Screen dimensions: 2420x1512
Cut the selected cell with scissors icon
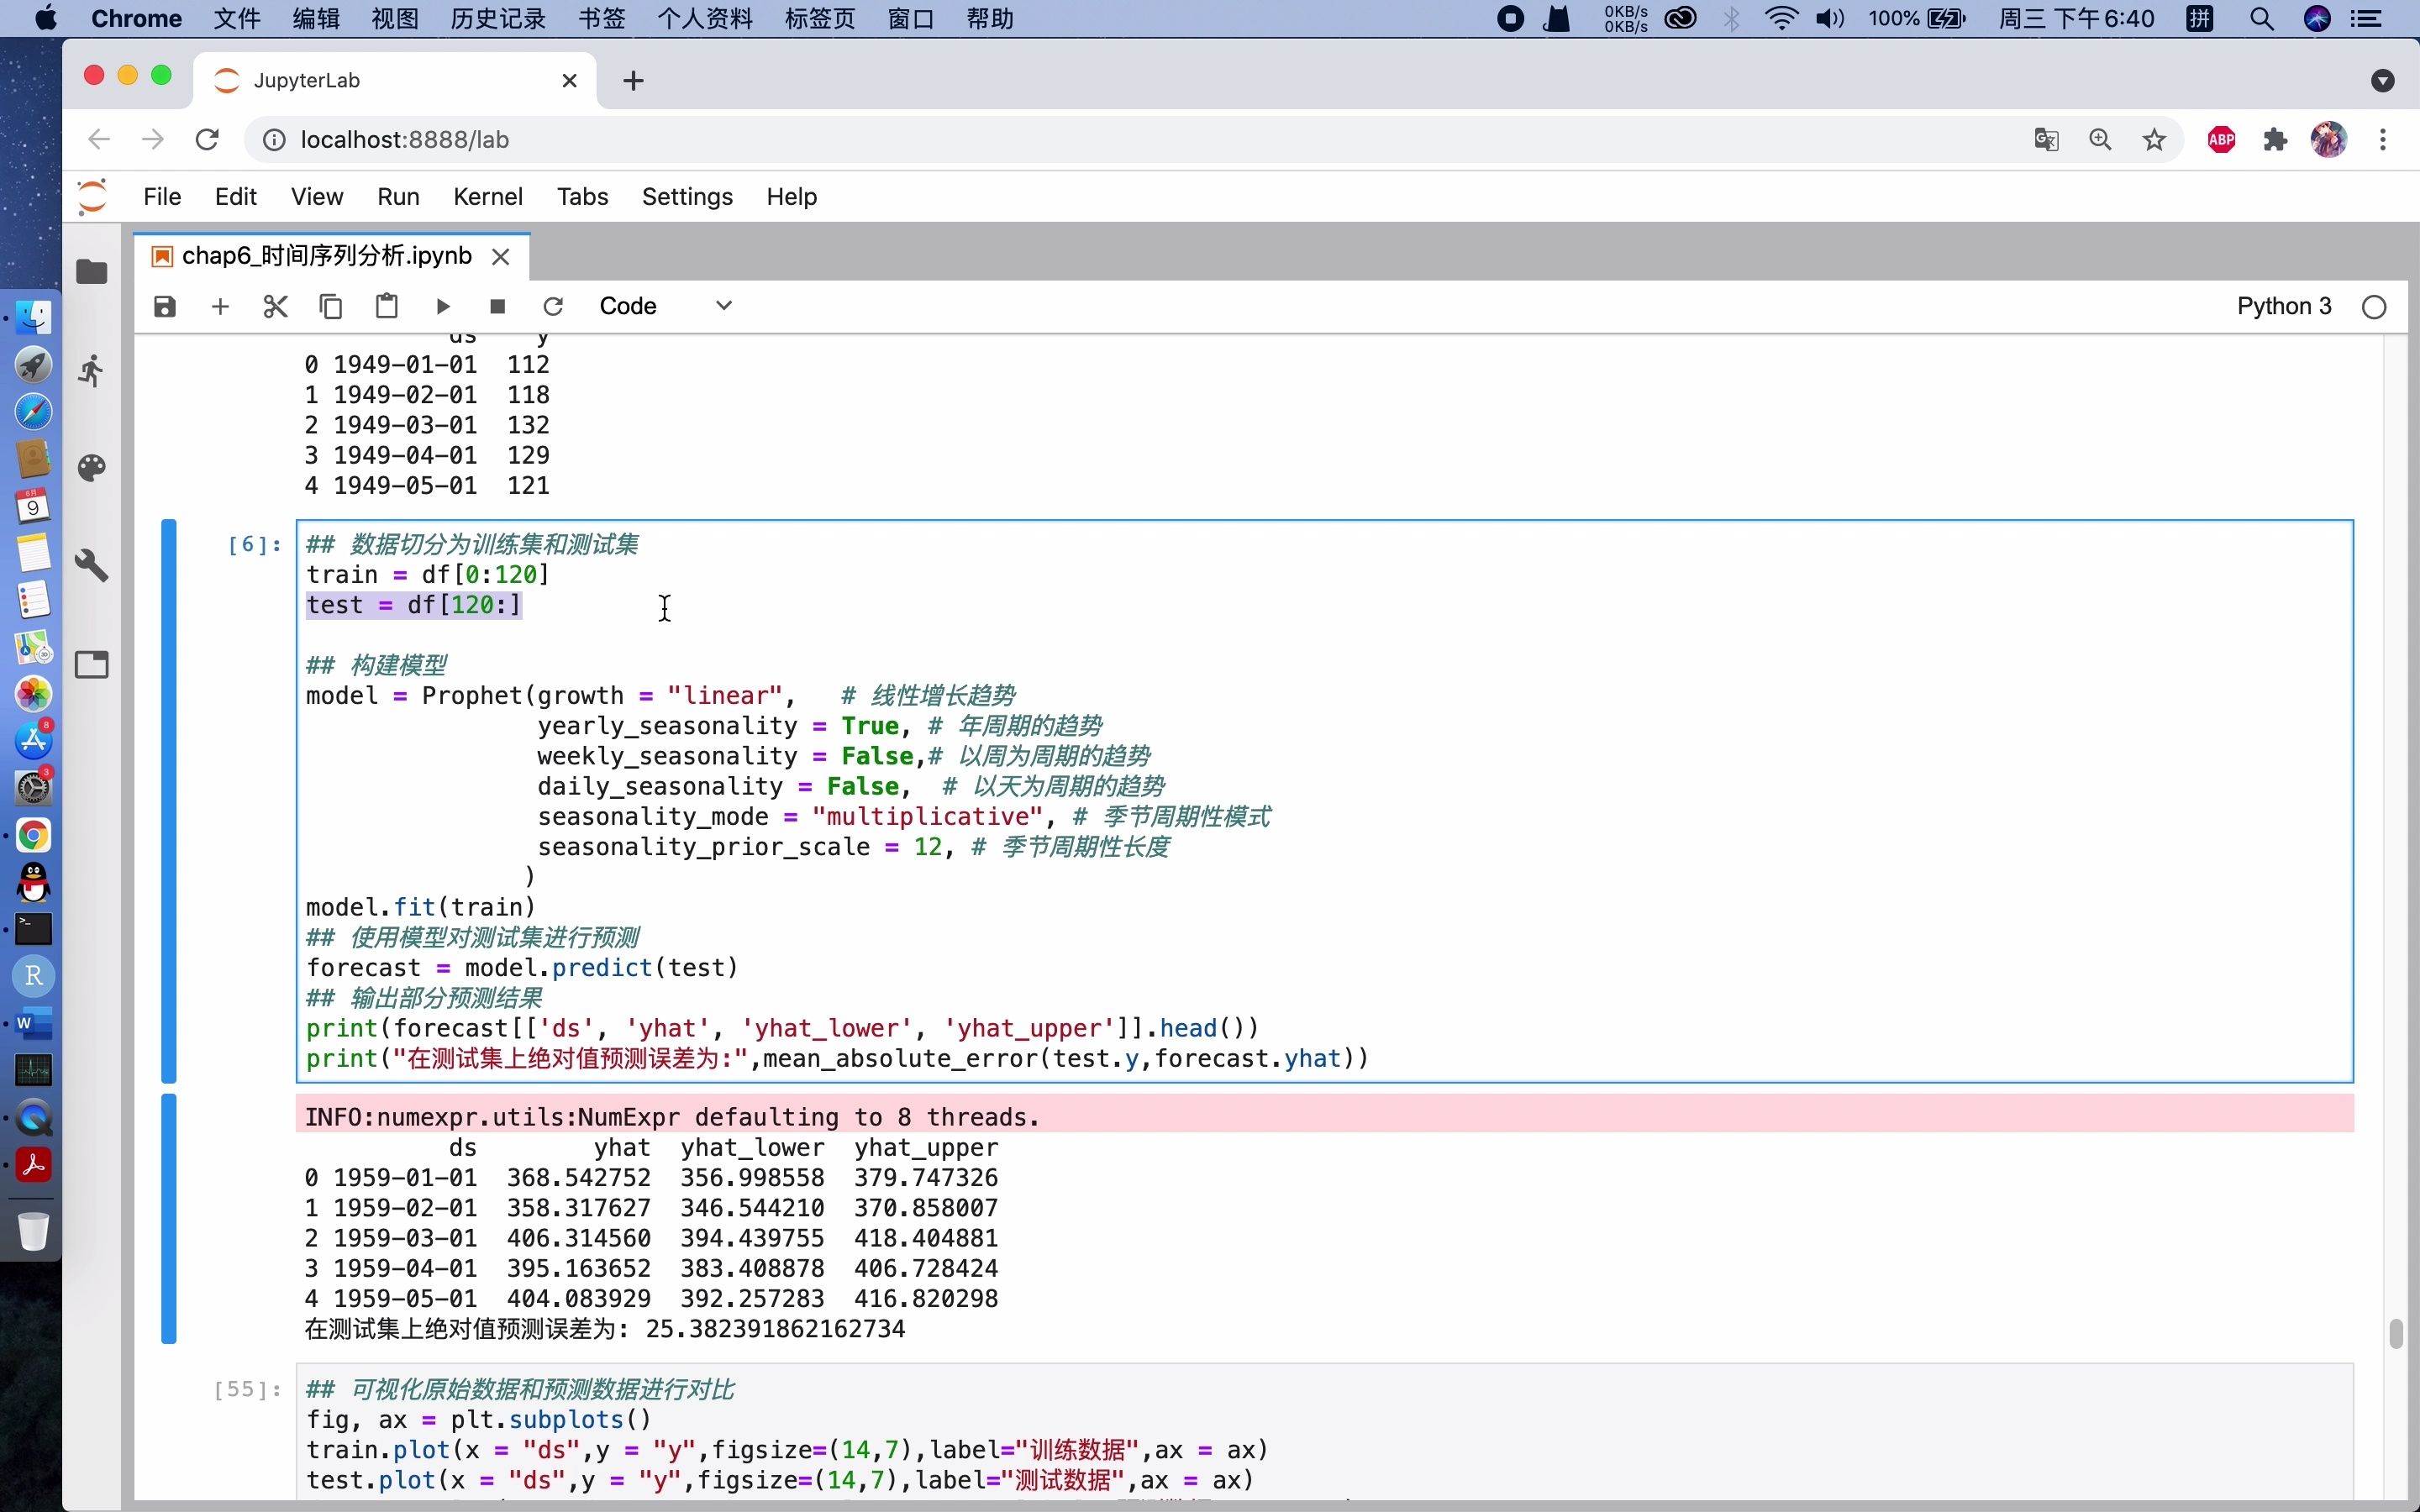tap(275, 306)
